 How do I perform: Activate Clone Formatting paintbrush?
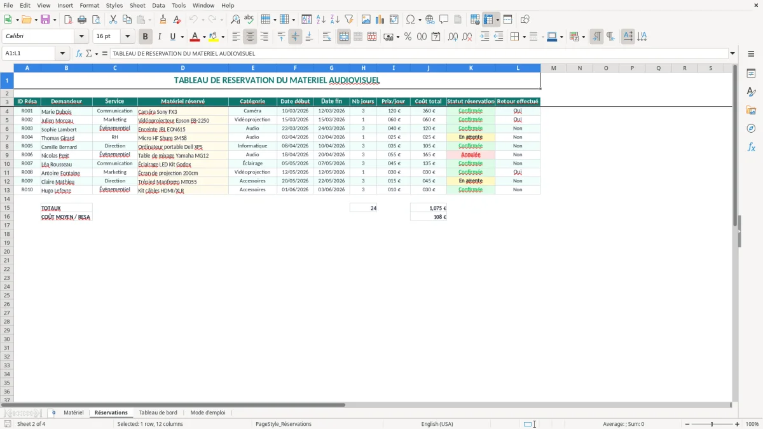coord(163,20)
